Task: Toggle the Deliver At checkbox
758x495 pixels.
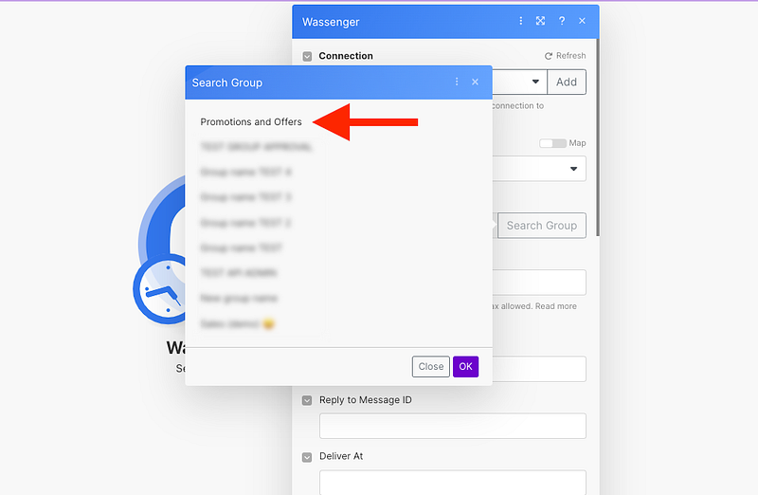Action: pyautogui.click(x=307, y=457)
